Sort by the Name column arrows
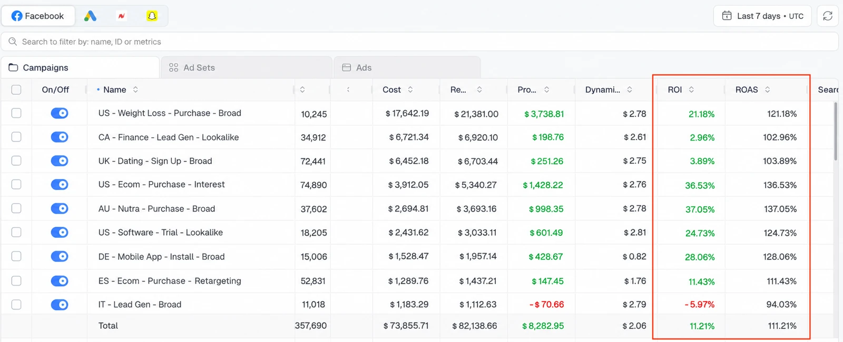843x342 pixels. coord(135,89)
